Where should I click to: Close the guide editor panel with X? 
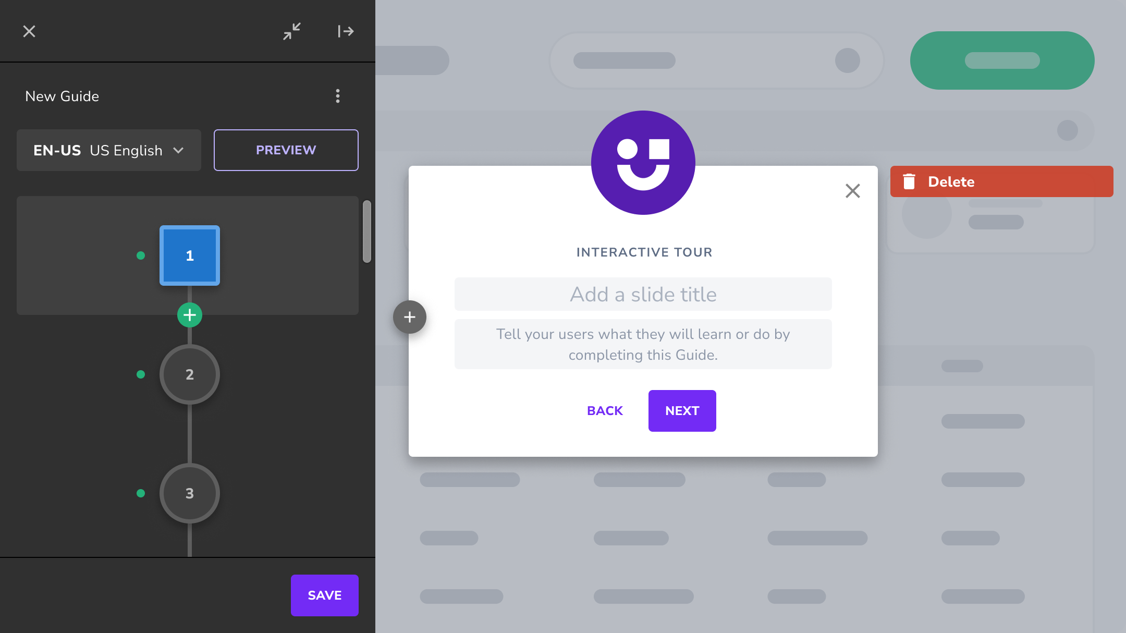click(29, 31)
